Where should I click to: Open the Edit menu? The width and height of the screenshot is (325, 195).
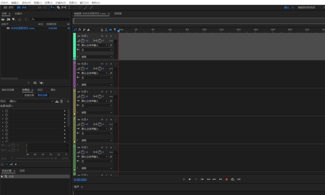click(x=15, y=3)
